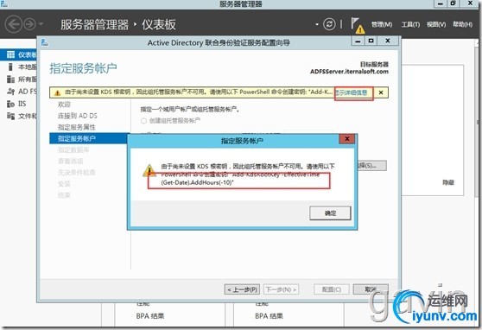This screenshot has height=330, width=482.
Task: Select IIS item in sidebar
Action: [17, 104]
